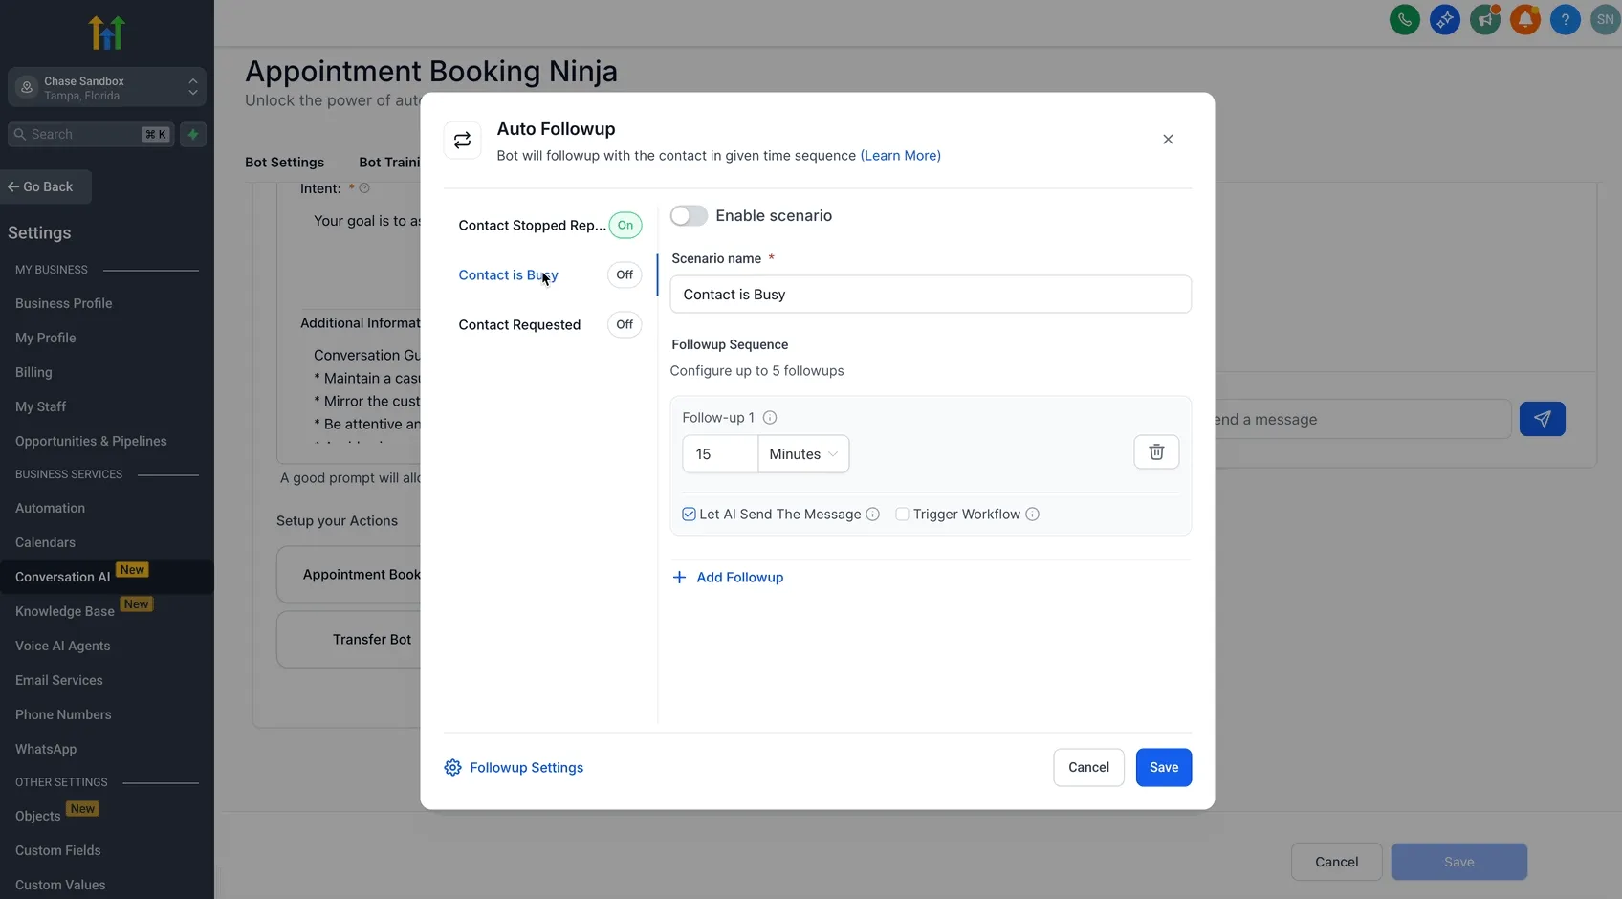Screen dimensions: 1622x899
Task: Open the blue sparkle AI assistant icon
Action: point(1444,19)
